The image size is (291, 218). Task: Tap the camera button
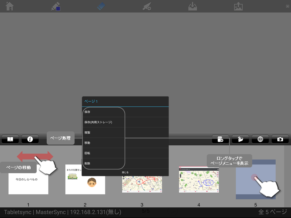click(280, 139)
